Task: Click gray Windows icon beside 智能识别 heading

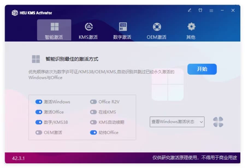Action: 36,59
